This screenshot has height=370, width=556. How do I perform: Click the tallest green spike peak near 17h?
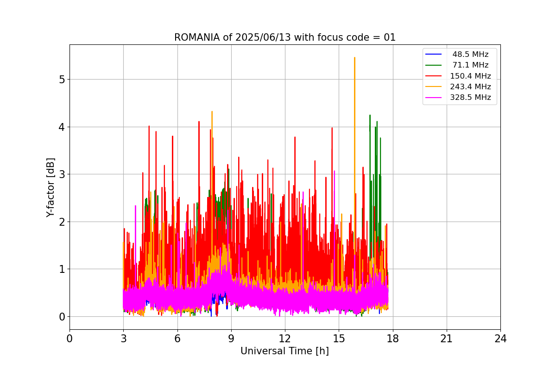(x=370, y=116)
